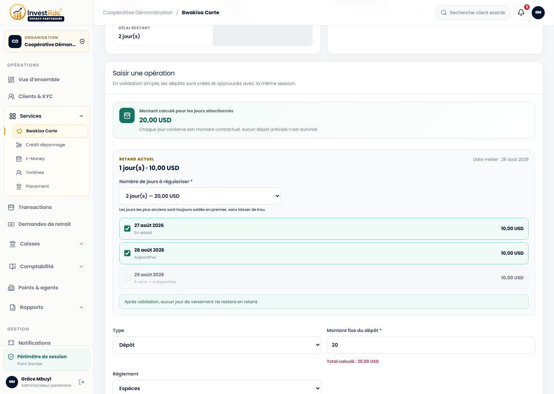Image resolution: width=554 pixels, height=394 pixels.
Task: Click the GM user avatar in header
Action: click(x=538, y=13)
